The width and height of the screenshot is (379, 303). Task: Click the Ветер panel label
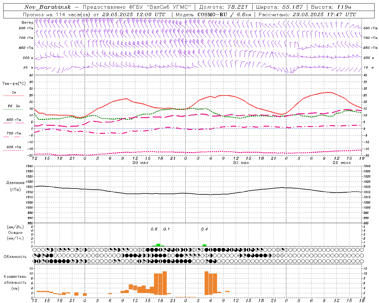pos(27,22)
